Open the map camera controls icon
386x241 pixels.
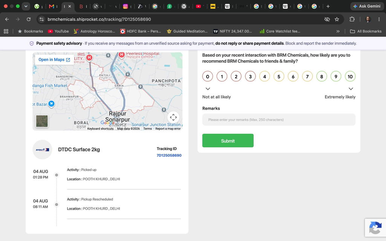click(173, 117)
